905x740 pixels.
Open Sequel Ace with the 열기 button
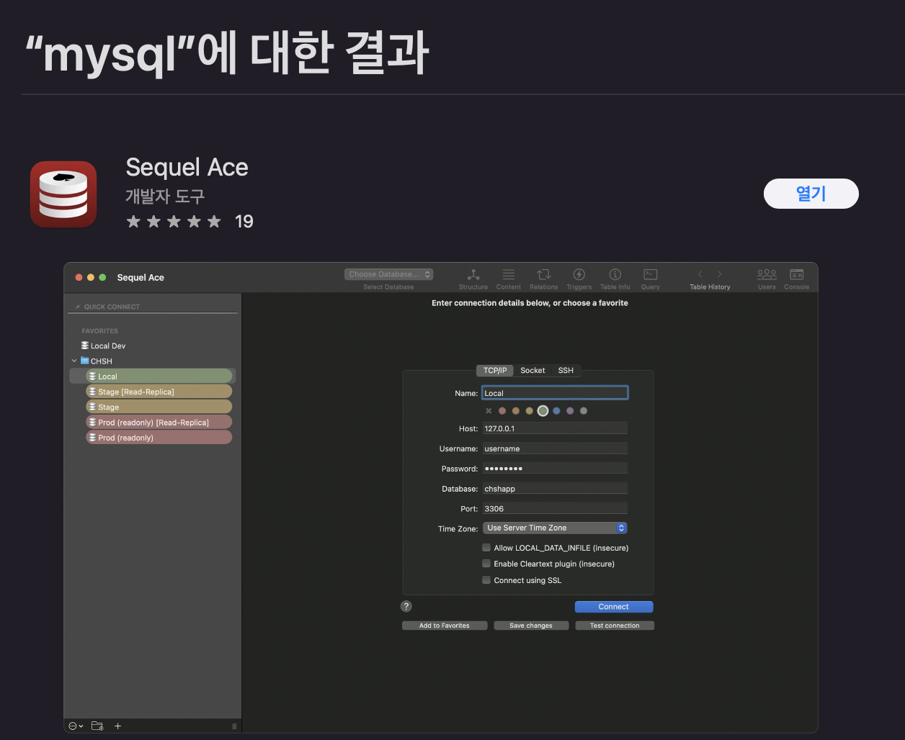point(811,194)
